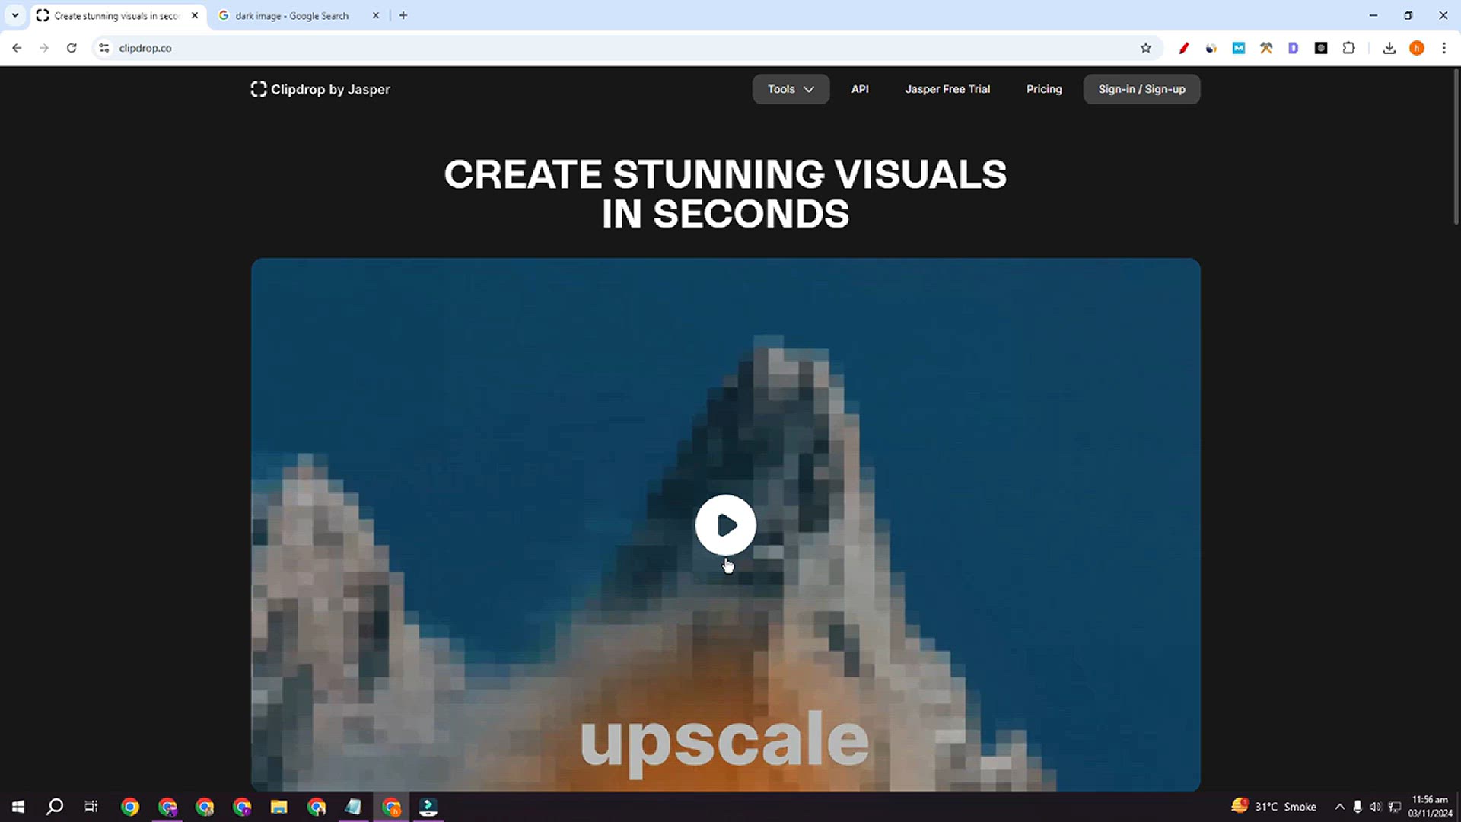1461x822 pixels.
Task: Open a new browser tab
Action: click(x=403, y=15)
